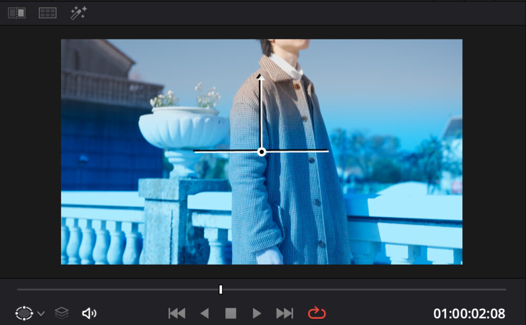526x325 pixels.
Task: Open the on-screen control type dropdown
Action: click(x=41, y=314)
